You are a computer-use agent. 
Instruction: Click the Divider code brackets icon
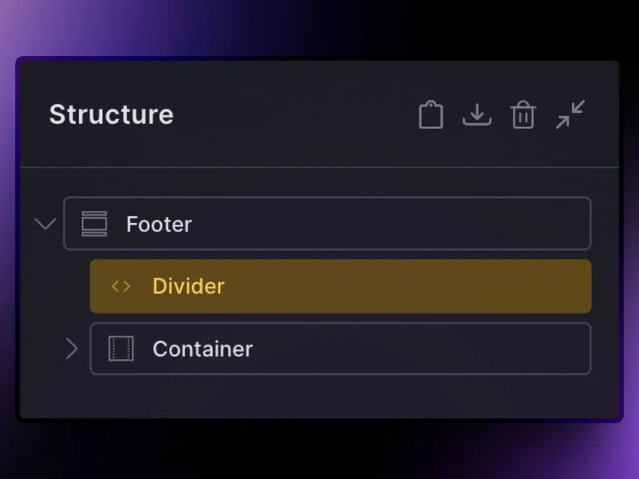point(120,286)
